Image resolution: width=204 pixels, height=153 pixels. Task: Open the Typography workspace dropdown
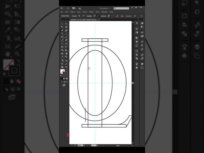point(105,8)
